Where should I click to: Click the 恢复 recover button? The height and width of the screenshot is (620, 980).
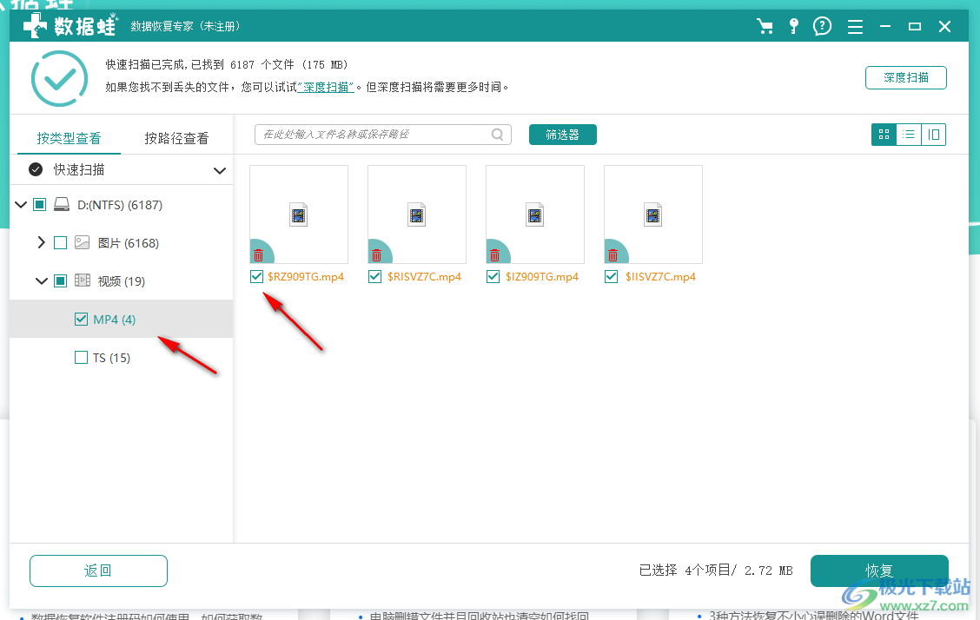click(879, 571)
